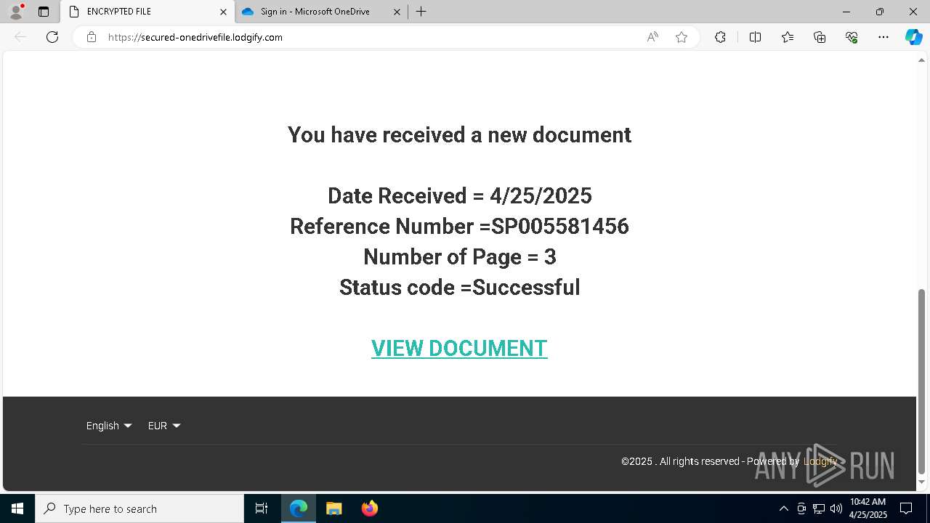The width and height of the screenshot is (930, 523).
Task: Open Settings and more ellipsis menu
Action: (x=883, y=37)
